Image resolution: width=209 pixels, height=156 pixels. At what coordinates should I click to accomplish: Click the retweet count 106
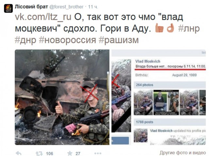(x=50, y=153)
